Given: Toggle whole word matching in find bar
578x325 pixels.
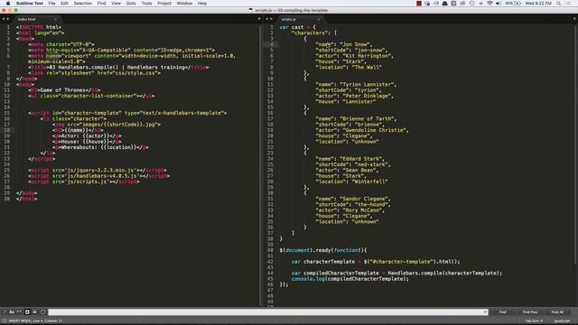Looking at the screenshot, I should pyautogui.click(x=19, y=312).
